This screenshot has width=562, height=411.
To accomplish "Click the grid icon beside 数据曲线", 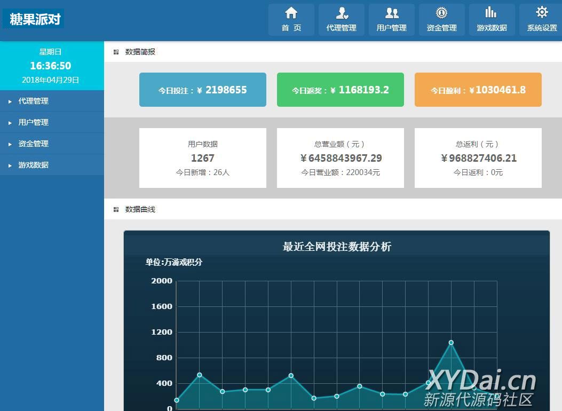I will 116,210.
